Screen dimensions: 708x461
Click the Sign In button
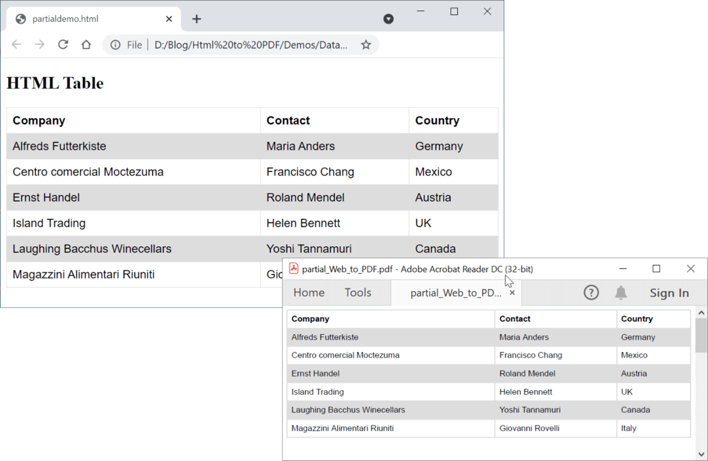tap(669, 293)
